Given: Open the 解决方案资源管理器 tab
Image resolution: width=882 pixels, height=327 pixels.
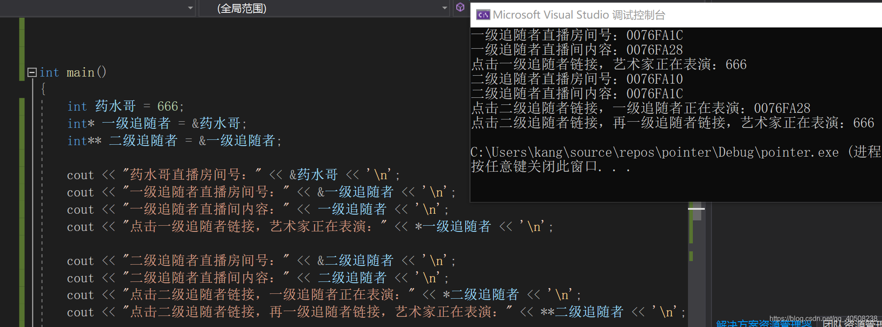Looking at the screenshot, I should pos(764,323).
